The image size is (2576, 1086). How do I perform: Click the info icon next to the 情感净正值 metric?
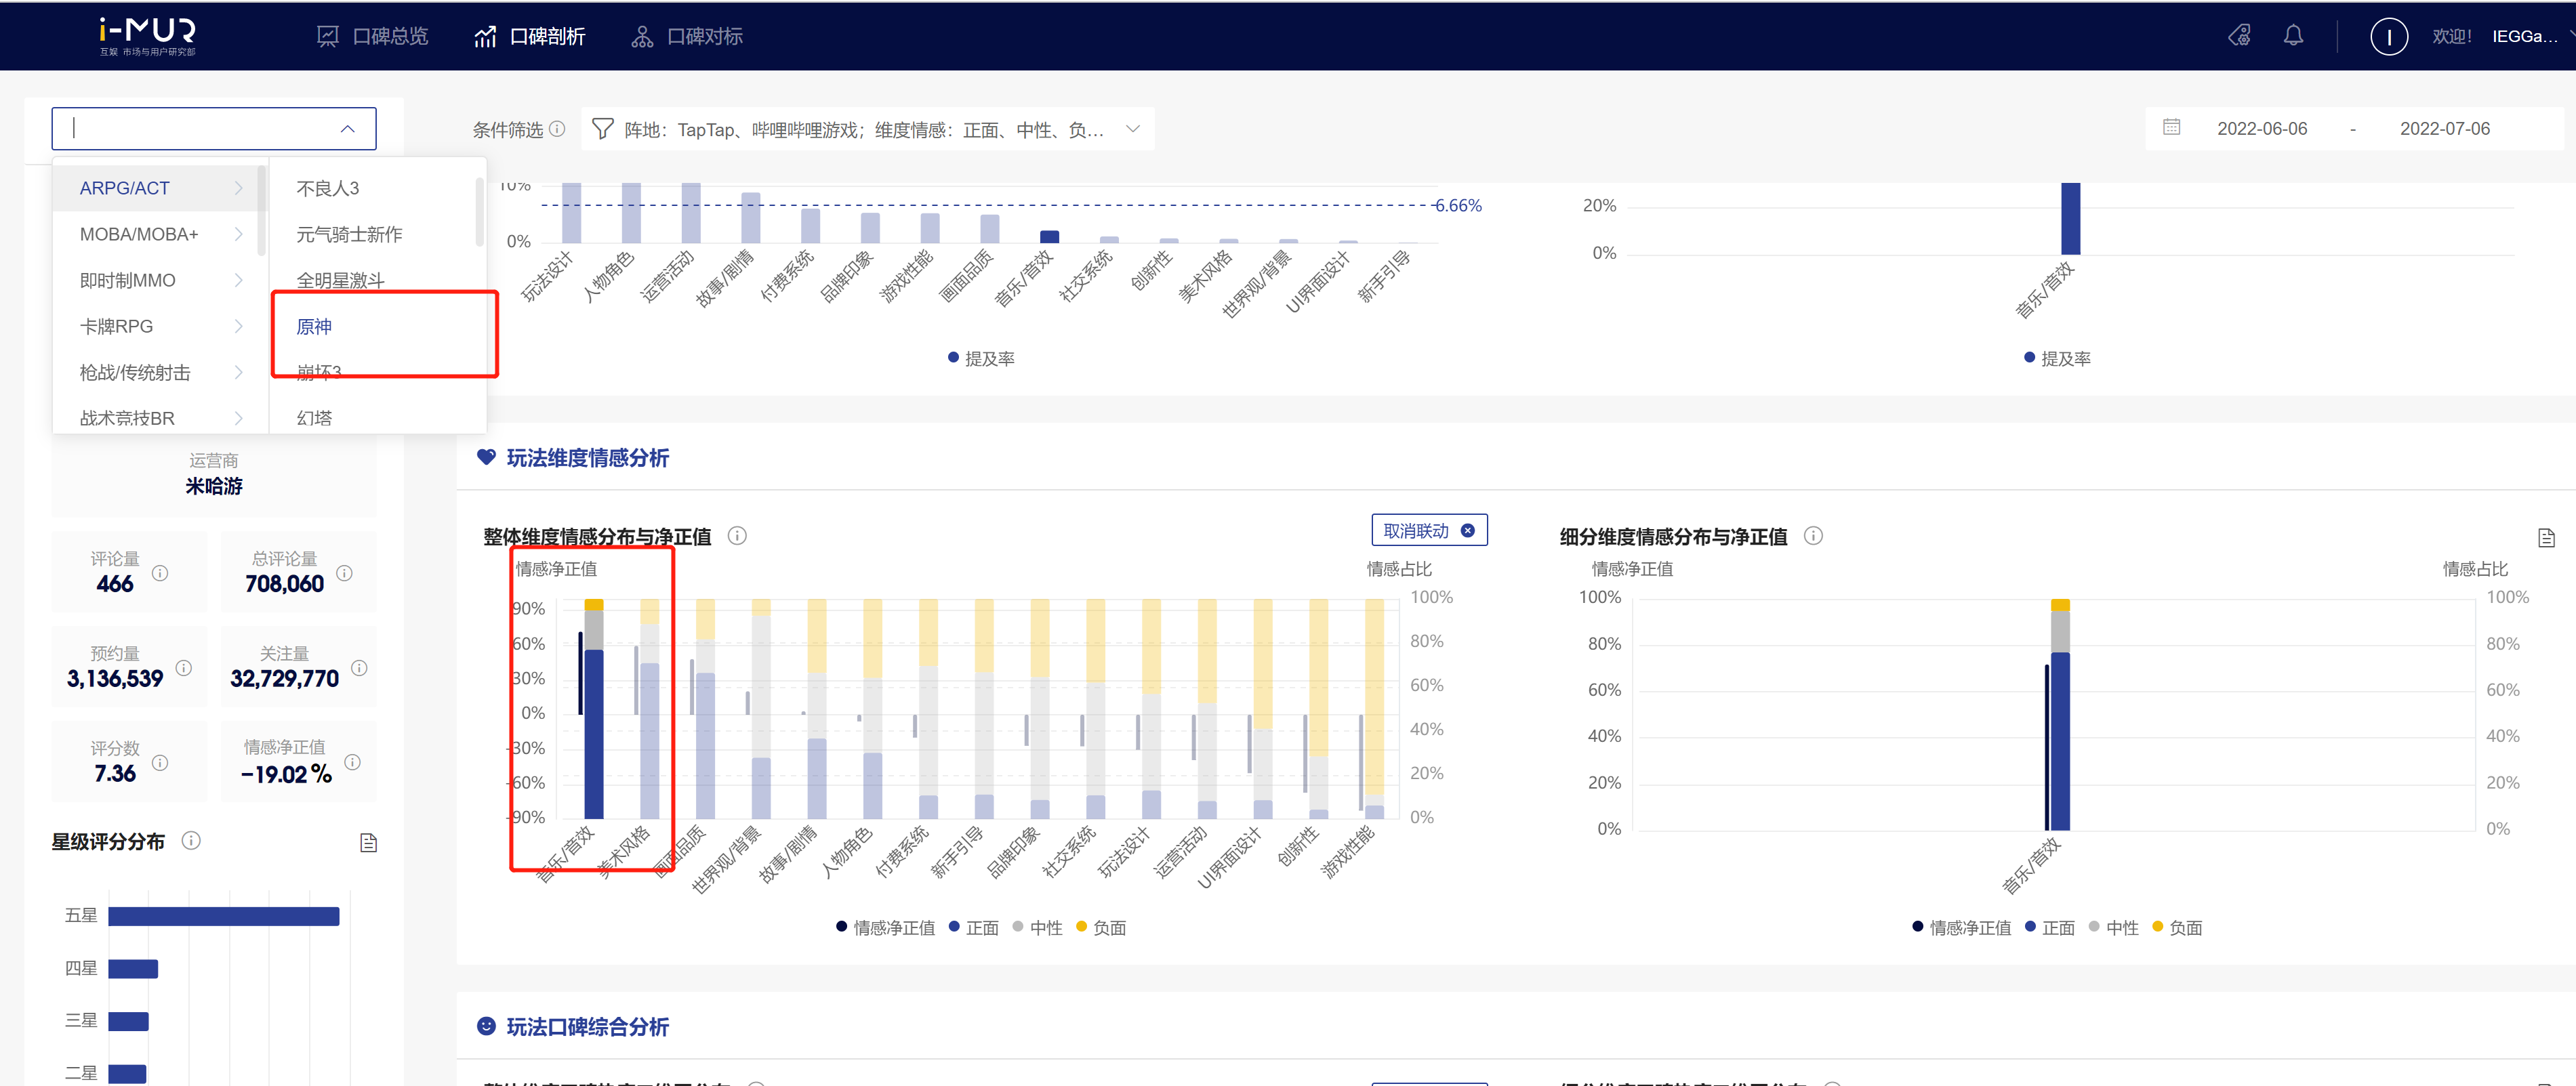(x=352, y=762)
